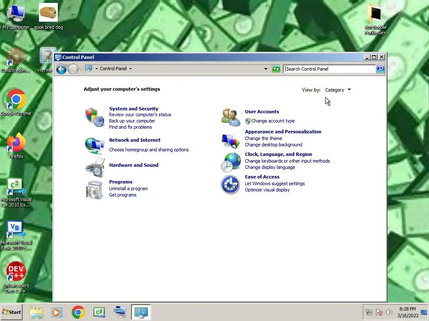Focus the Search Control Panel field
This screenshot has width=429, height=321.
(x=329, y=69)
